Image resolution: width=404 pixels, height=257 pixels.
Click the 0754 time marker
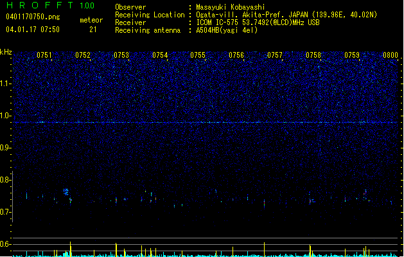point(160,55)
